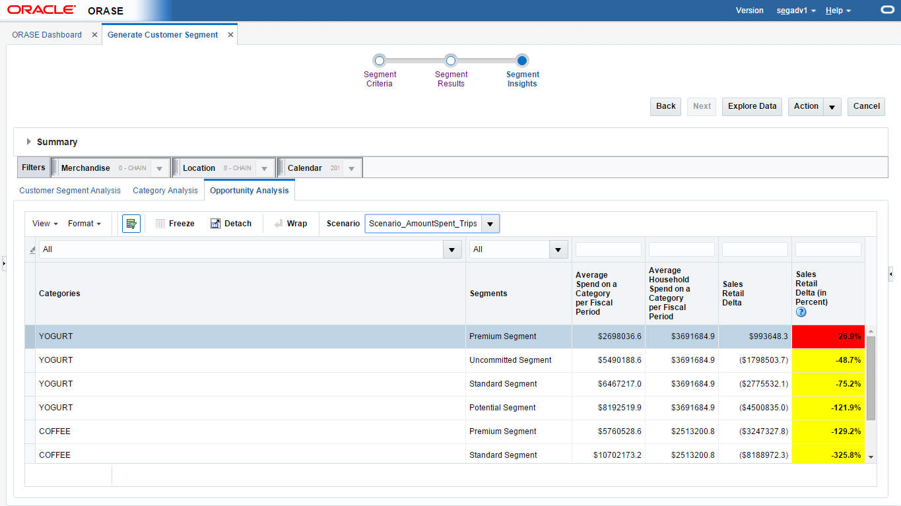The image size is (901, 506).
Task: Go to the Segment Criteria step
Action: pos(380,61)
